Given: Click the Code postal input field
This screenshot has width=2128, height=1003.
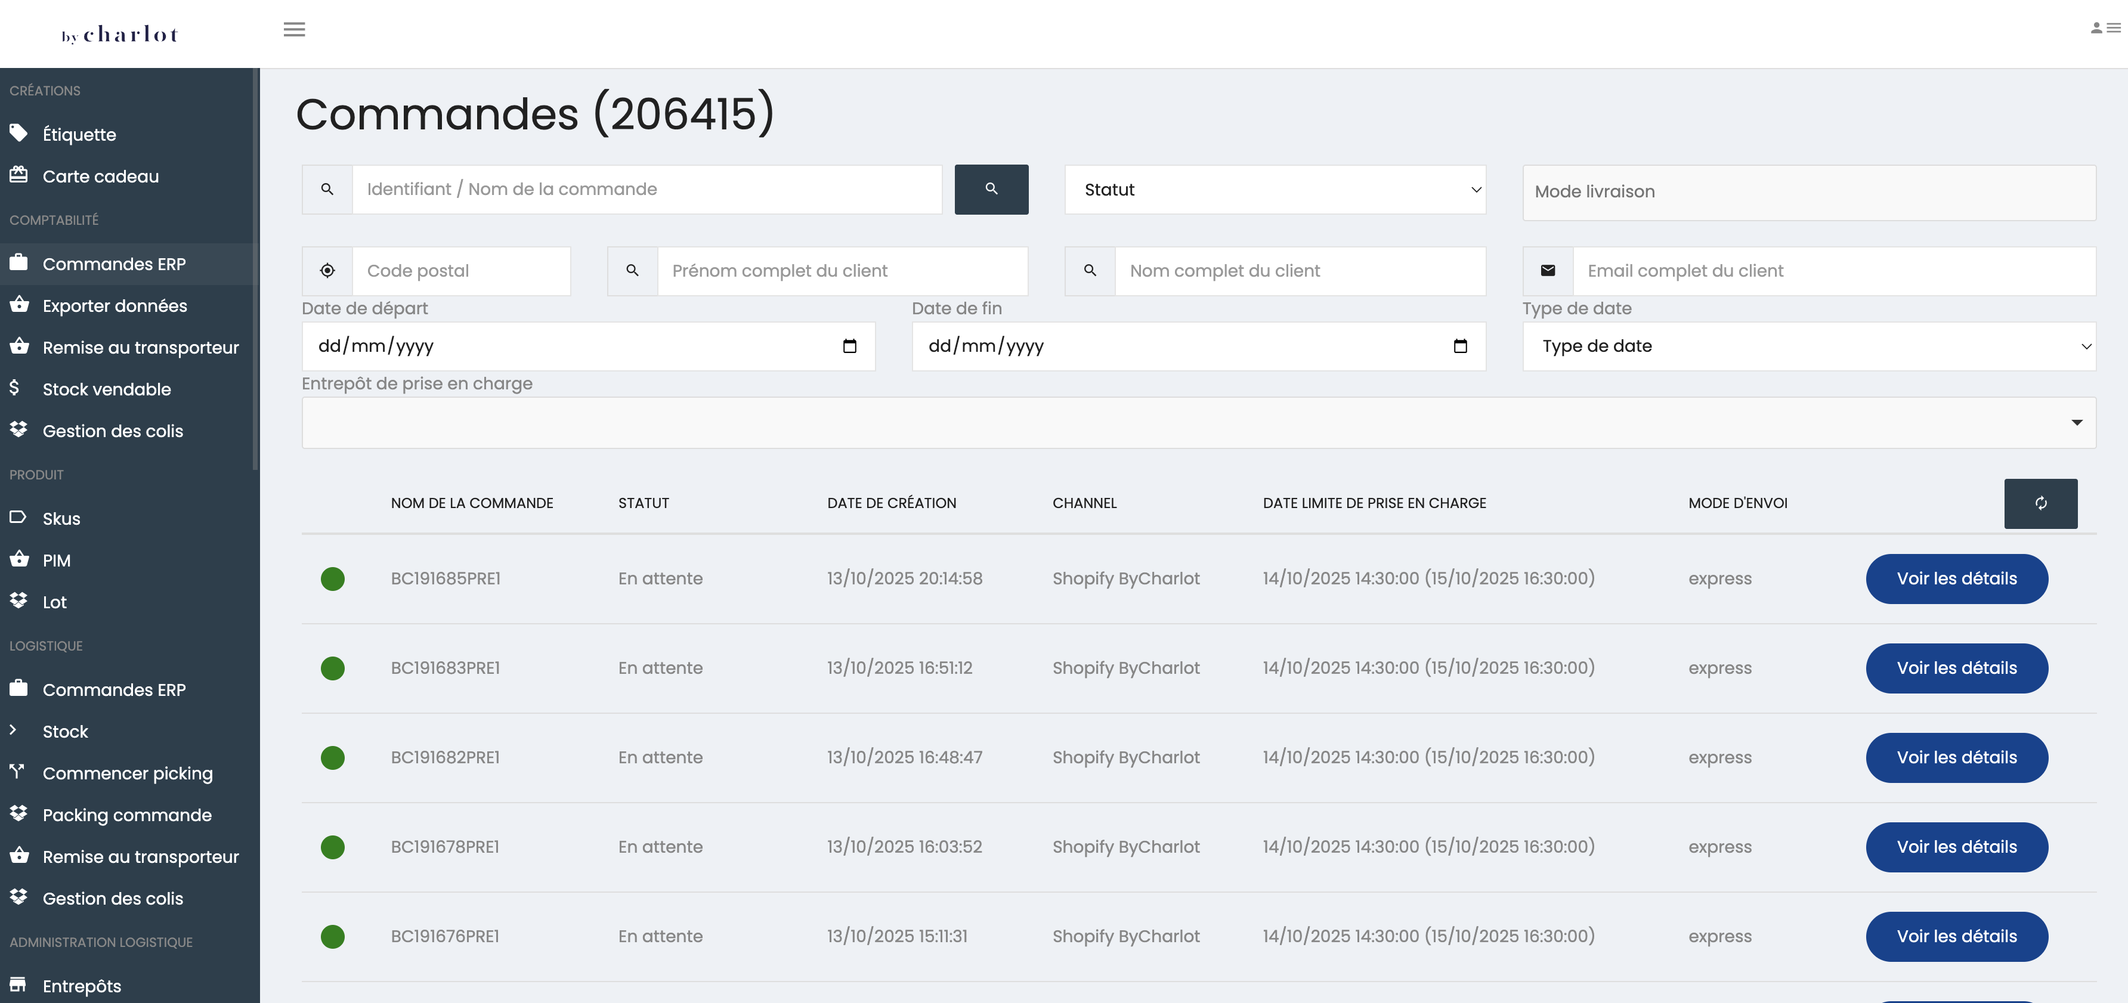Looking at the screenshot, I should 460,271.
